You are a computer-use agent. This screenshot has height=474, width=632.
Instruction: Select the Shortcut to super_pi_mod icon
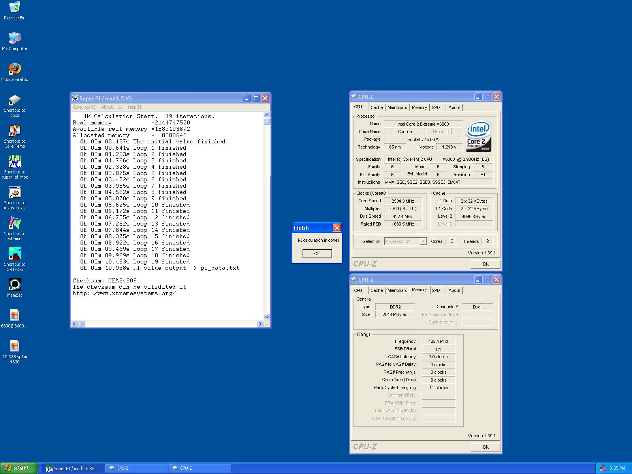coord(15,167)
